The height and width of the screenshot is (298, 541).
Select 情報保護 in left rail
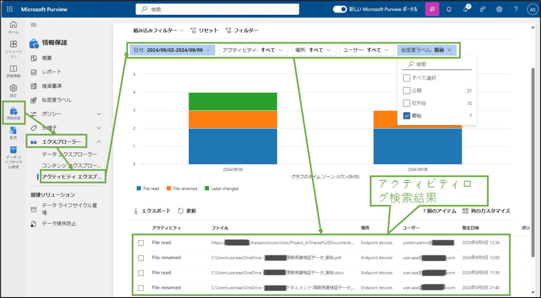click(x=14, y=114)
